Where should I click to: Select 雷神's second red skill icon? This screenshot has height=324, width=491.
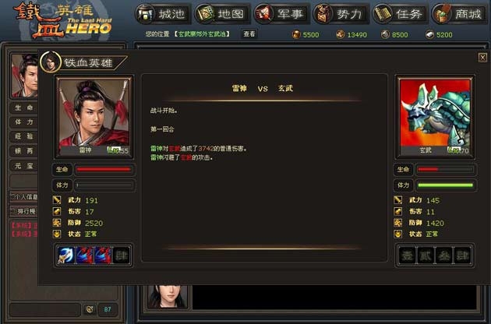pyautogui.click(x=84, y=255)
